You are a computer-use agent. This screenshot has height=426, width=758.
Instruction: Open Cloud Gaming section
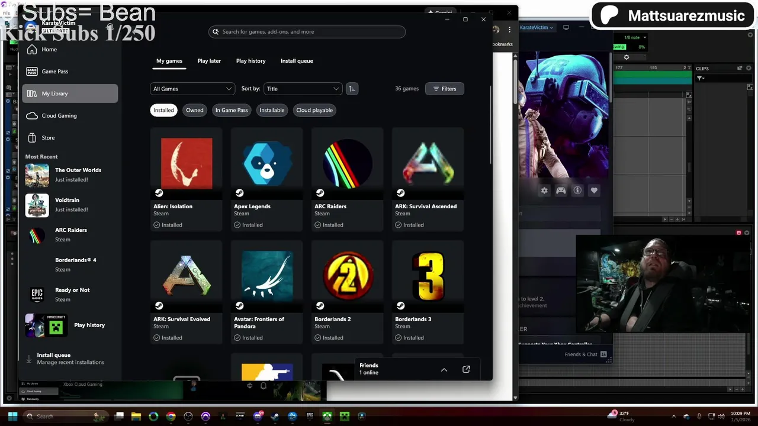pyautogui.click(x=70, y=116)
